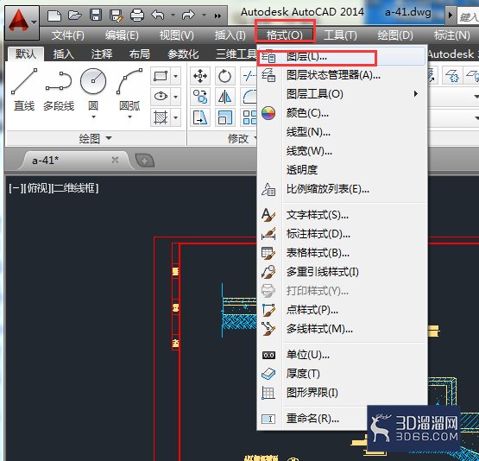Select the Rotate tool in Modify panel
The image size is (479, 461).
point(224,76)
